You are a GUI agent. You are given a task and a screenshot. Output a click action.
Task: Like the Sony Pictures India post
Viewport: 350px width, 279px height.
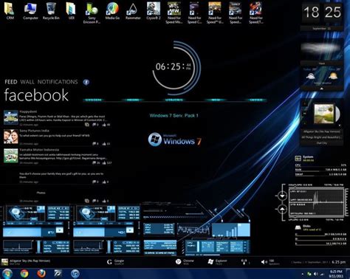[104, 144]
